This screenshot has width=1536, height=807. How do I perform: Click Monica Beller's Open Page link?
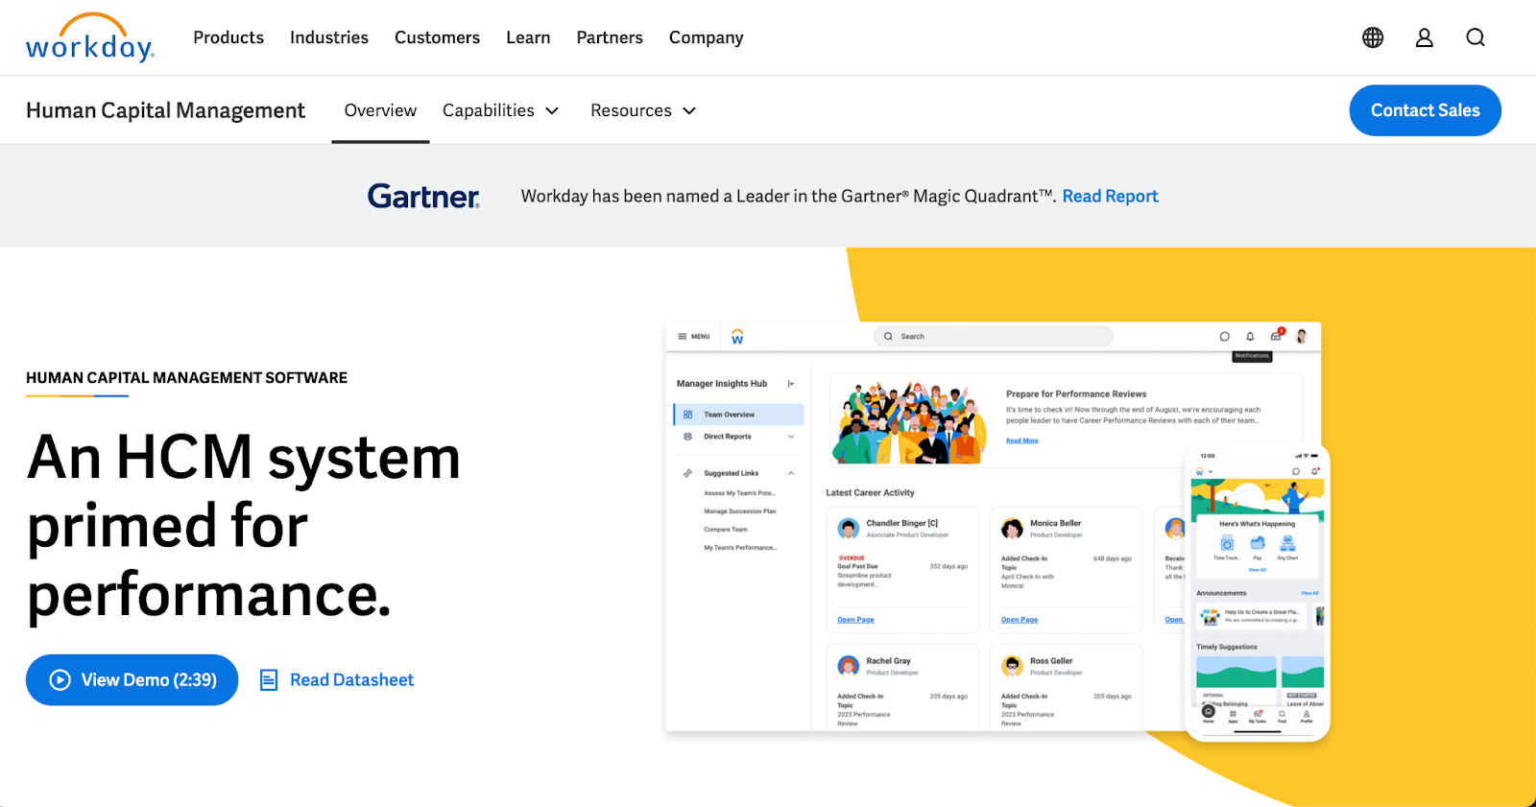coord(1020,620)
